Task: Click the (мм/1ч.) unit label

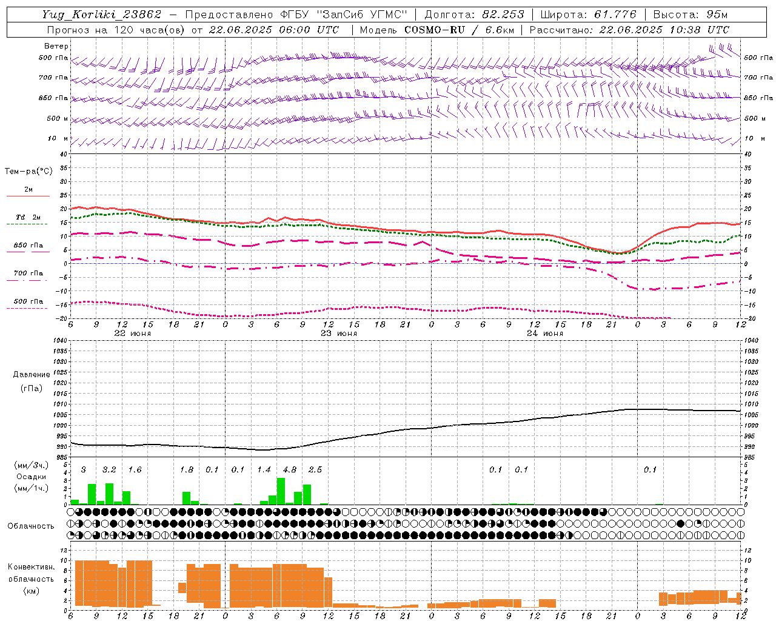Action: pos(31,488)
